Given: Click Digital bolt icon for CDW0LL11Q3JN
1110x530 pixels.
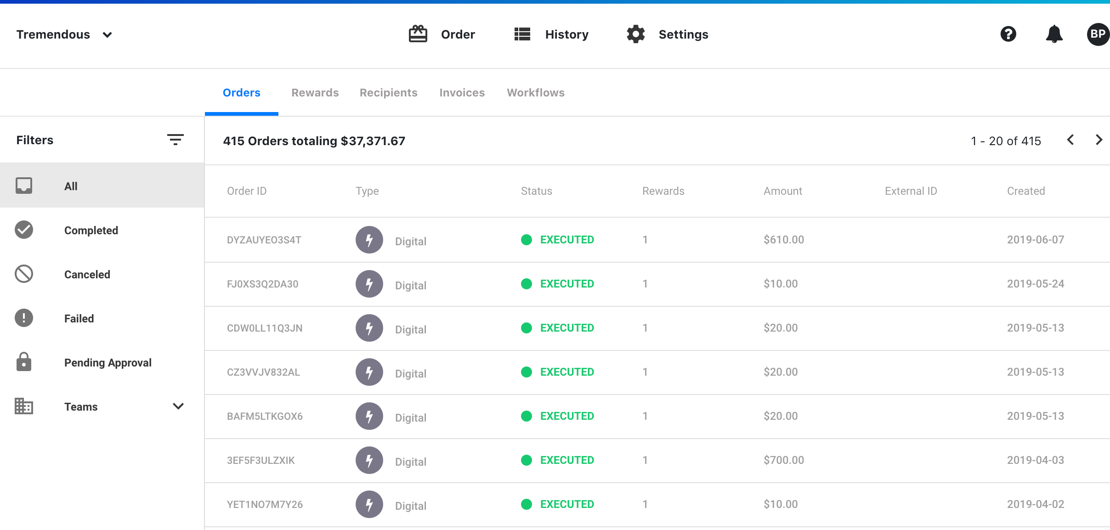Looking at the screenshot, I should pyautogui.click(x=369, y=328).
